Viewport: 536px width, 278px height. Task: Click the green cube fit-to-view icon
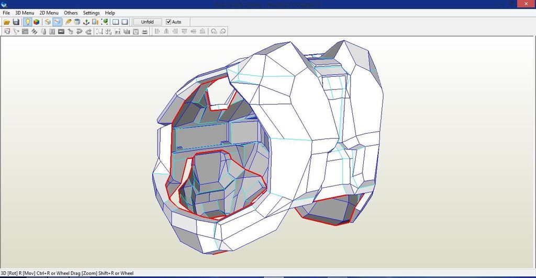pos(105,22)
